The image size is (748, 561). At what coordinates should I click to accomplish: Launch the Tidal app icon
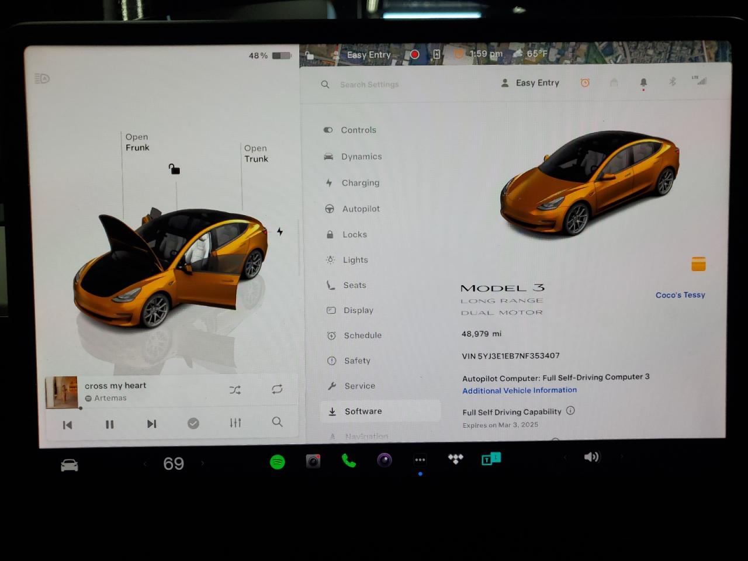(x=456, y=459)
